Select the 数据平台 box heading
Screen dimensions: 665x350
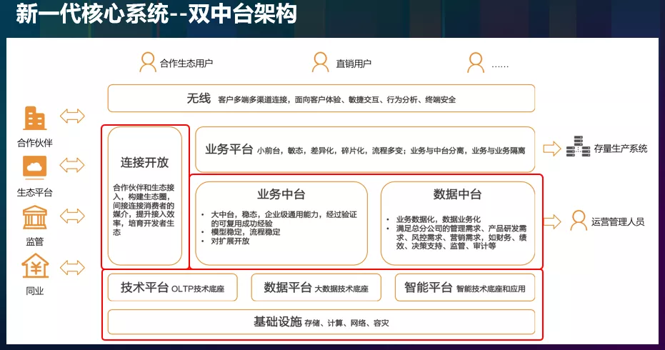(288, 288)
